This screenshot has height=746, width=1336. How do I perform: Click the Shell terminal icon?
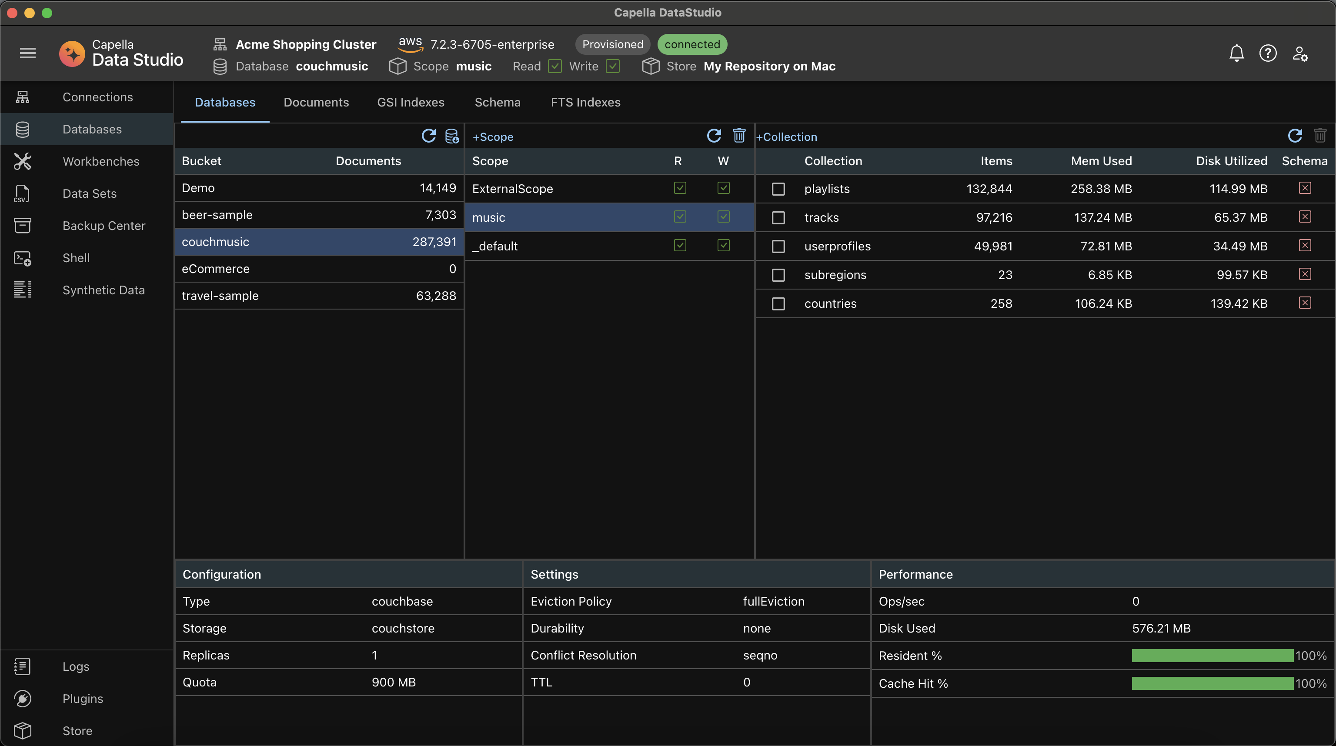coord(22,258)
